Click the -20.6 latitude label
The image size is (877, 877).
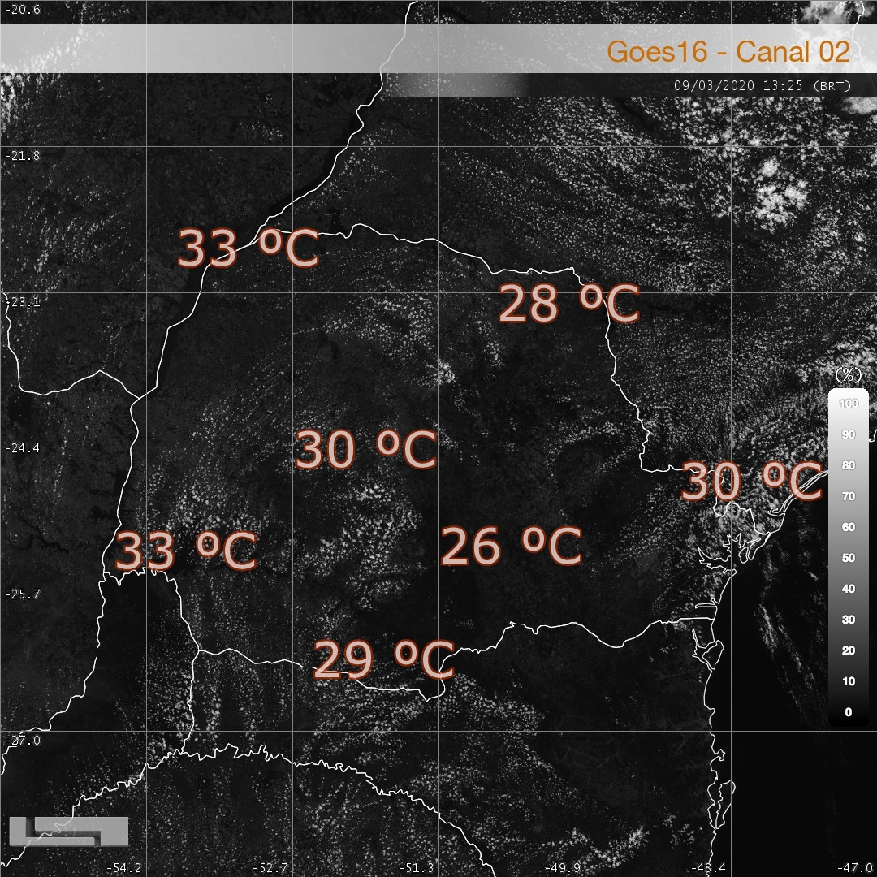tap(23, 10)
